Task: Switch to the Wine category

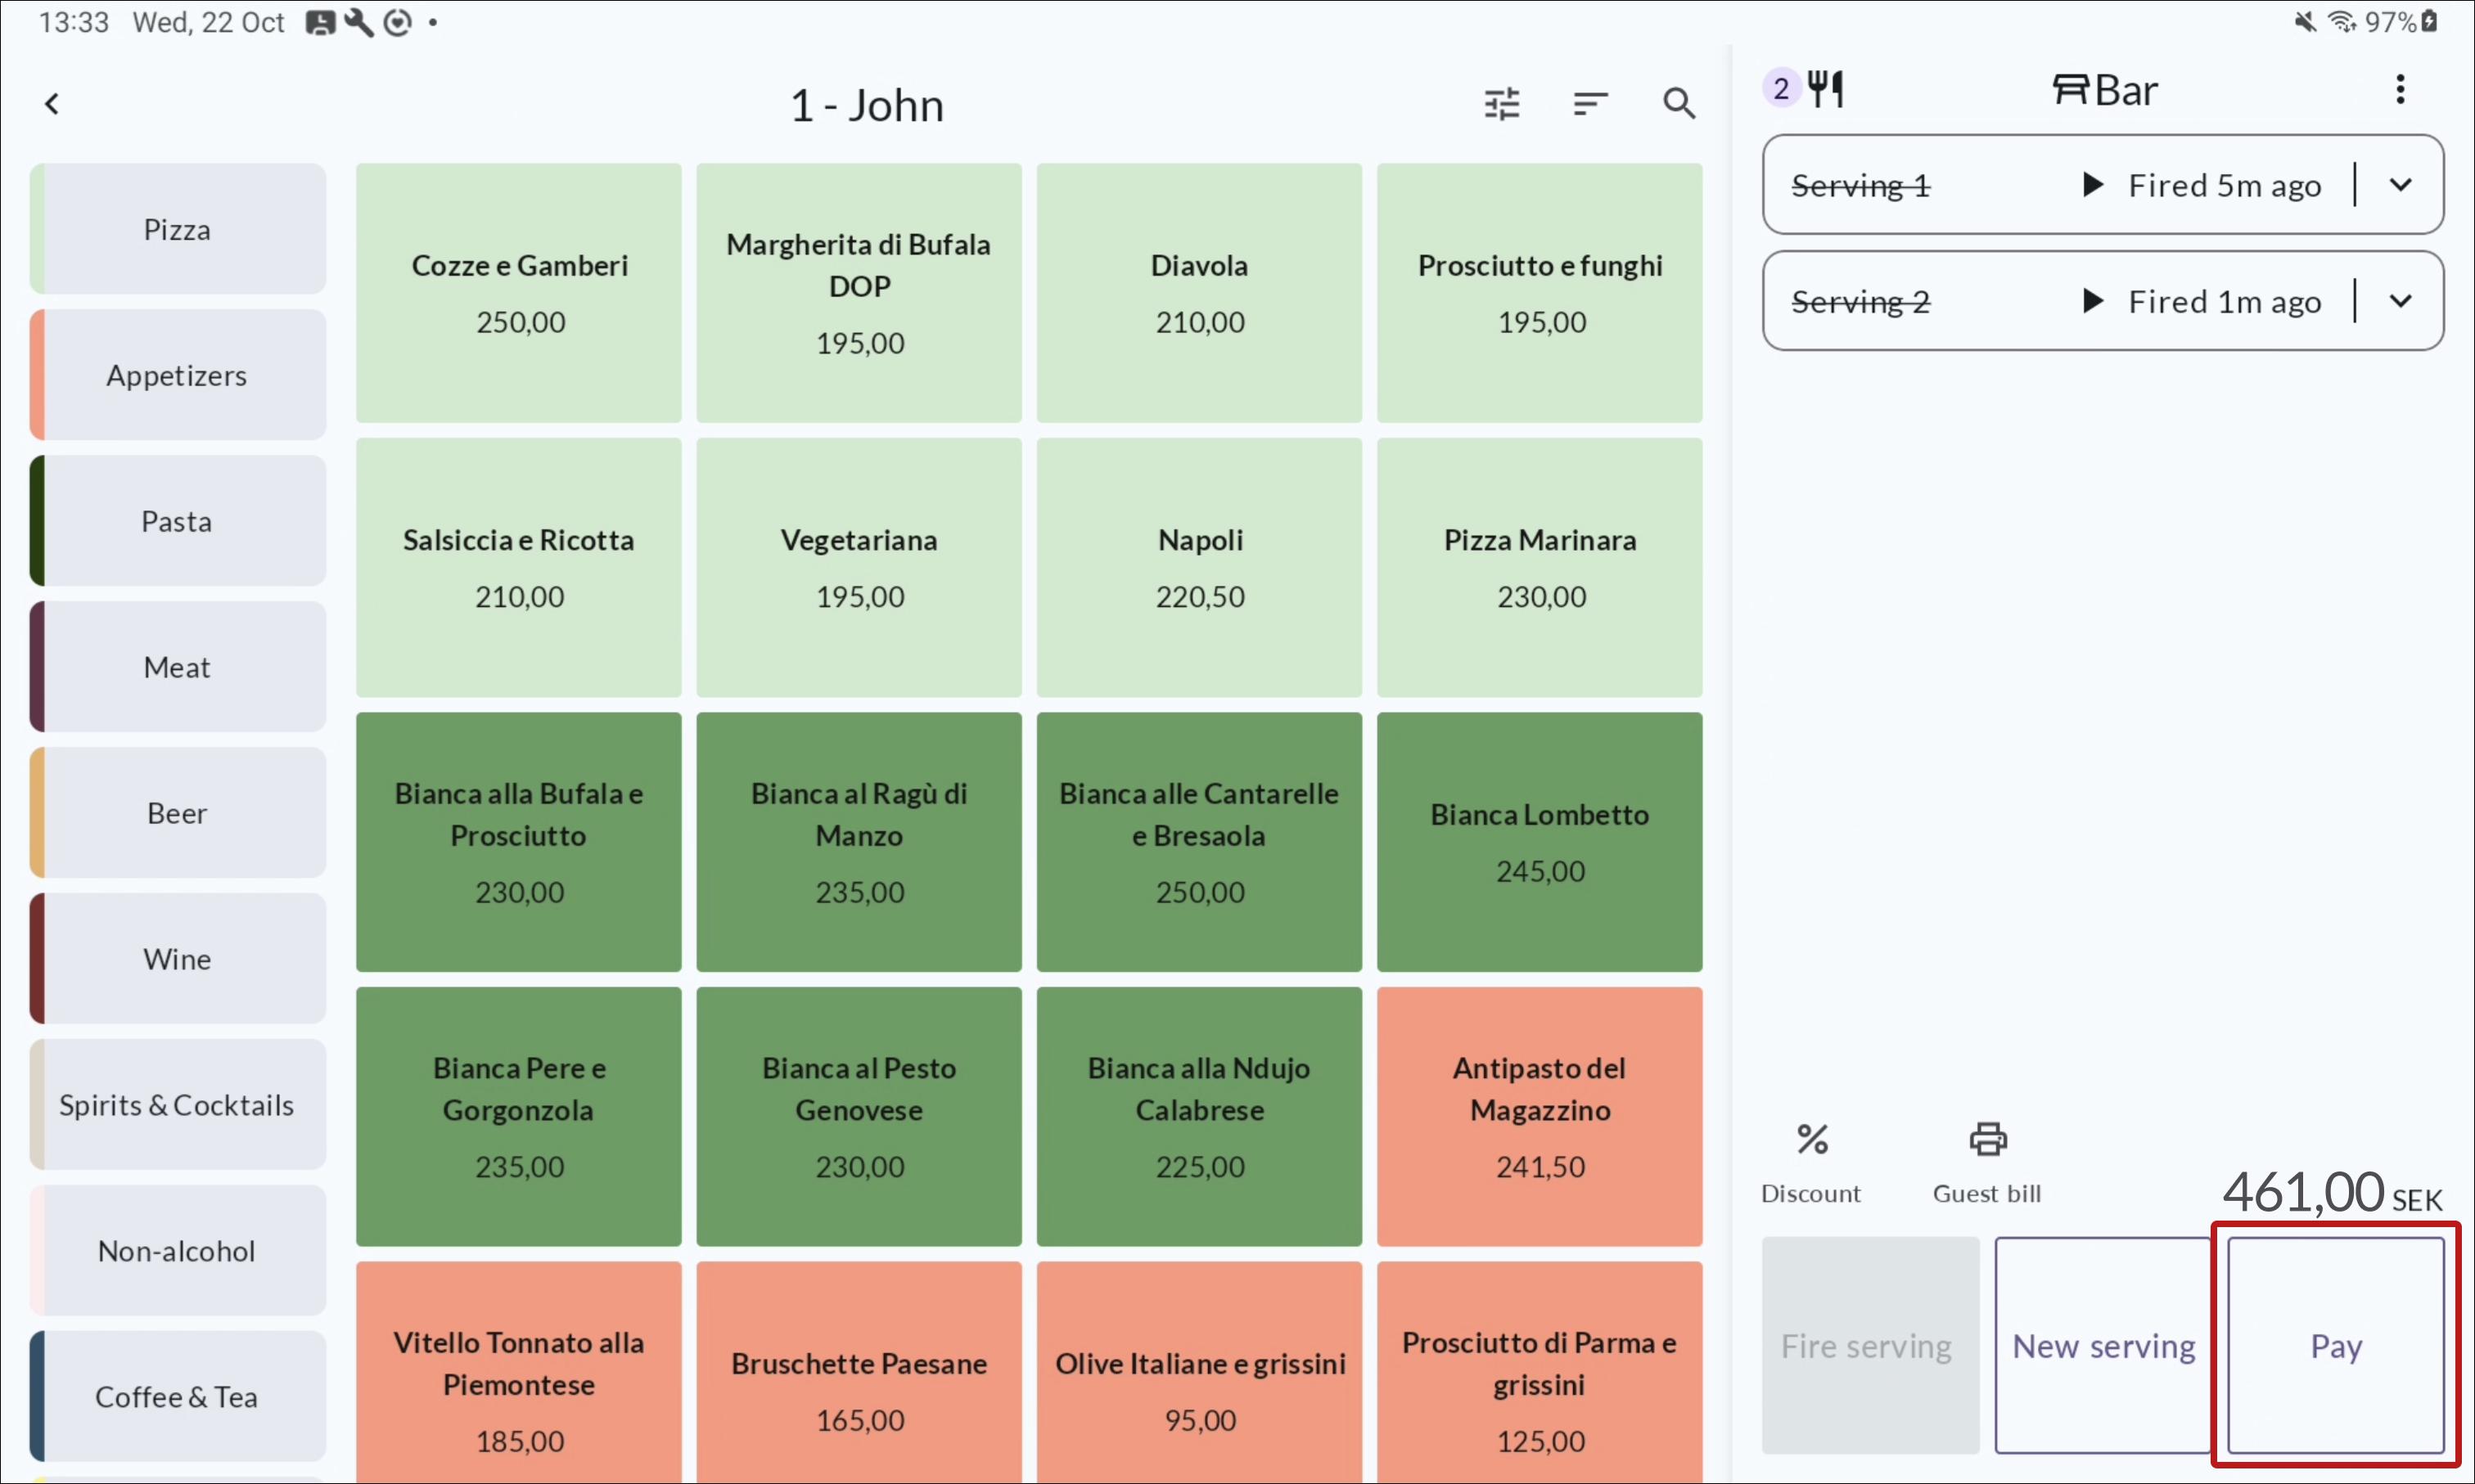Action: click(178, 959)
